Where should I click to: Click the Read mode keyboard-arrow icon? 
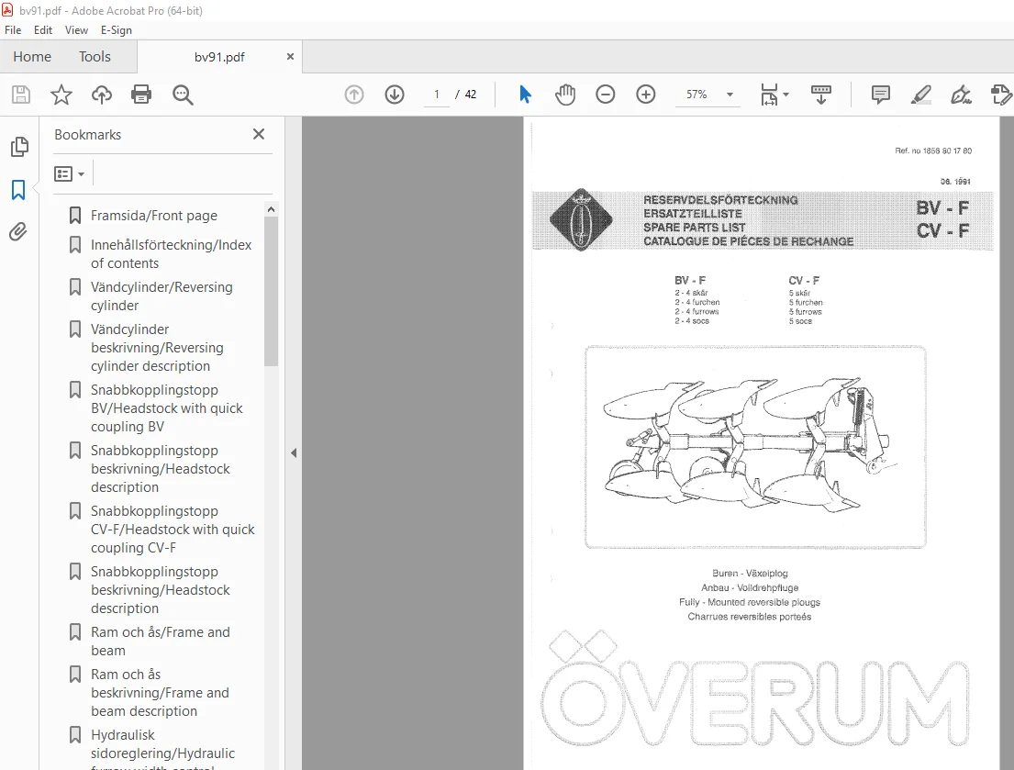pos(820,95)
